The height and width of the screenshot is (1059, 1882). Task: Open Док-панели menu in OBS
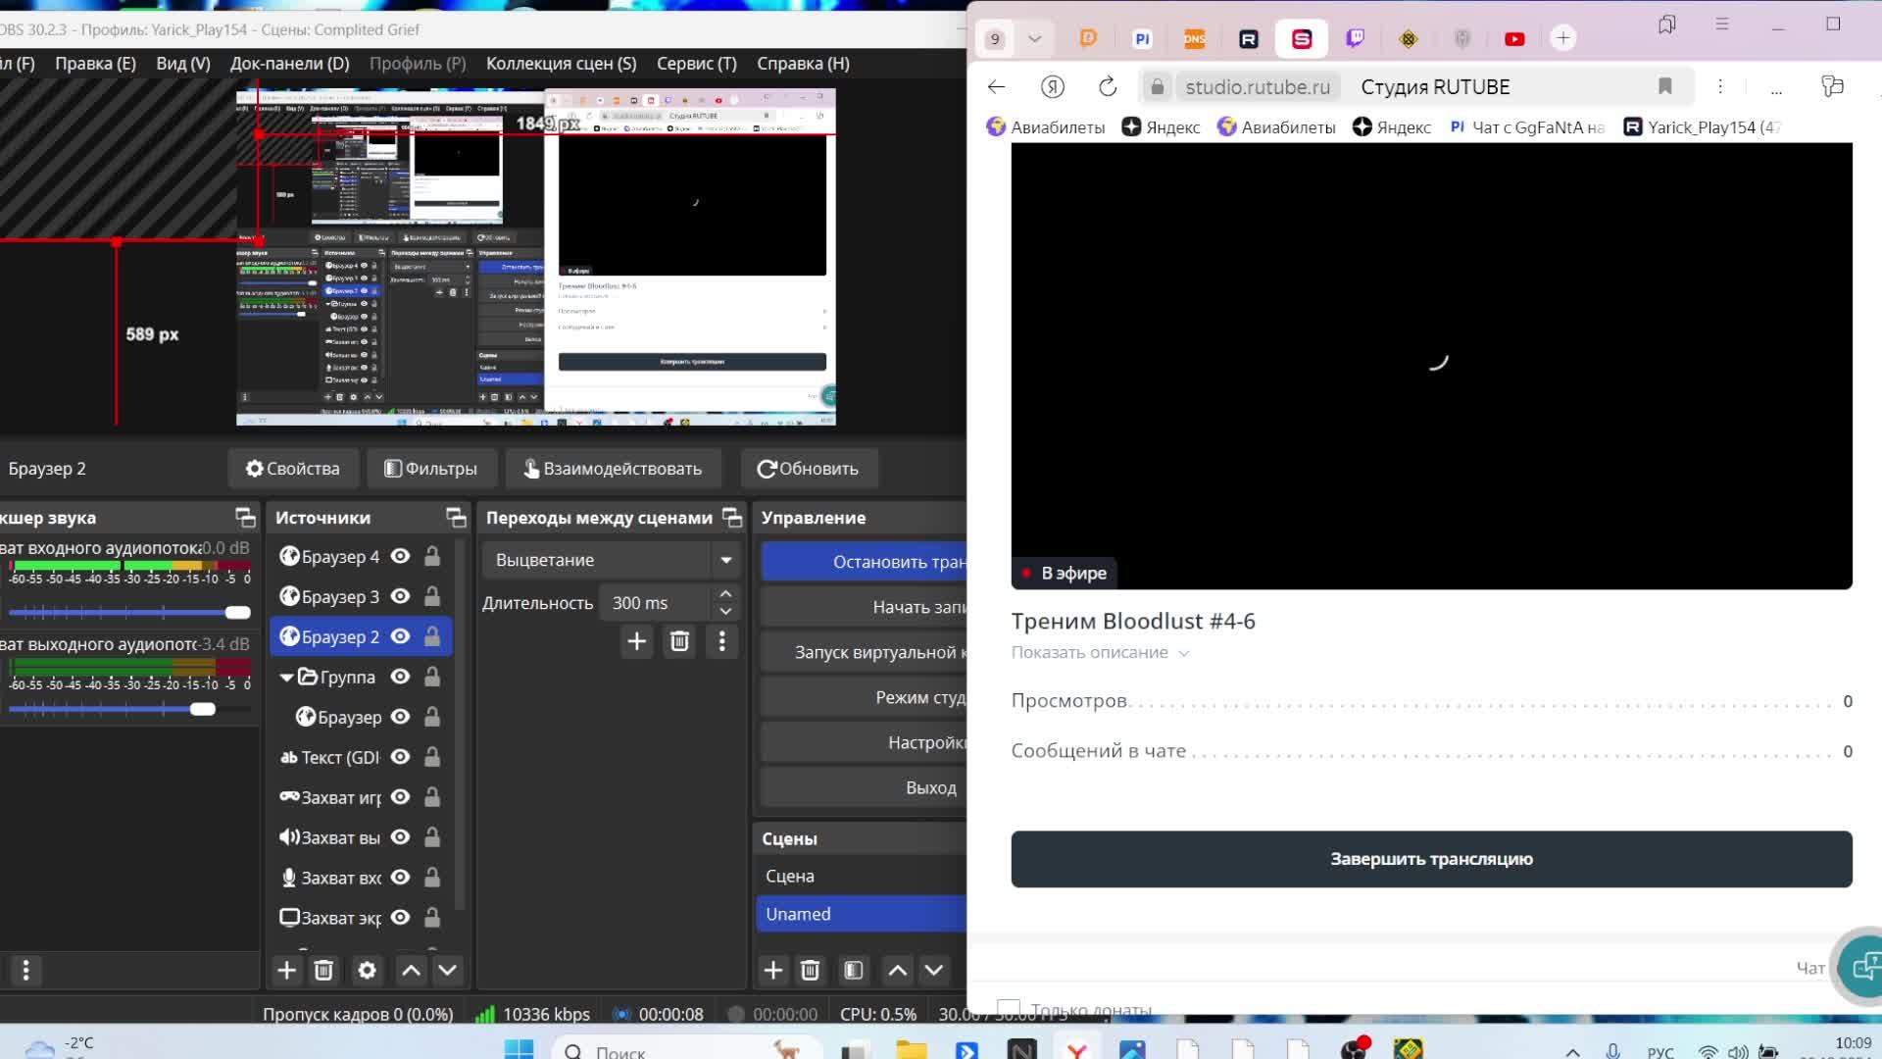tap(290, 64)
